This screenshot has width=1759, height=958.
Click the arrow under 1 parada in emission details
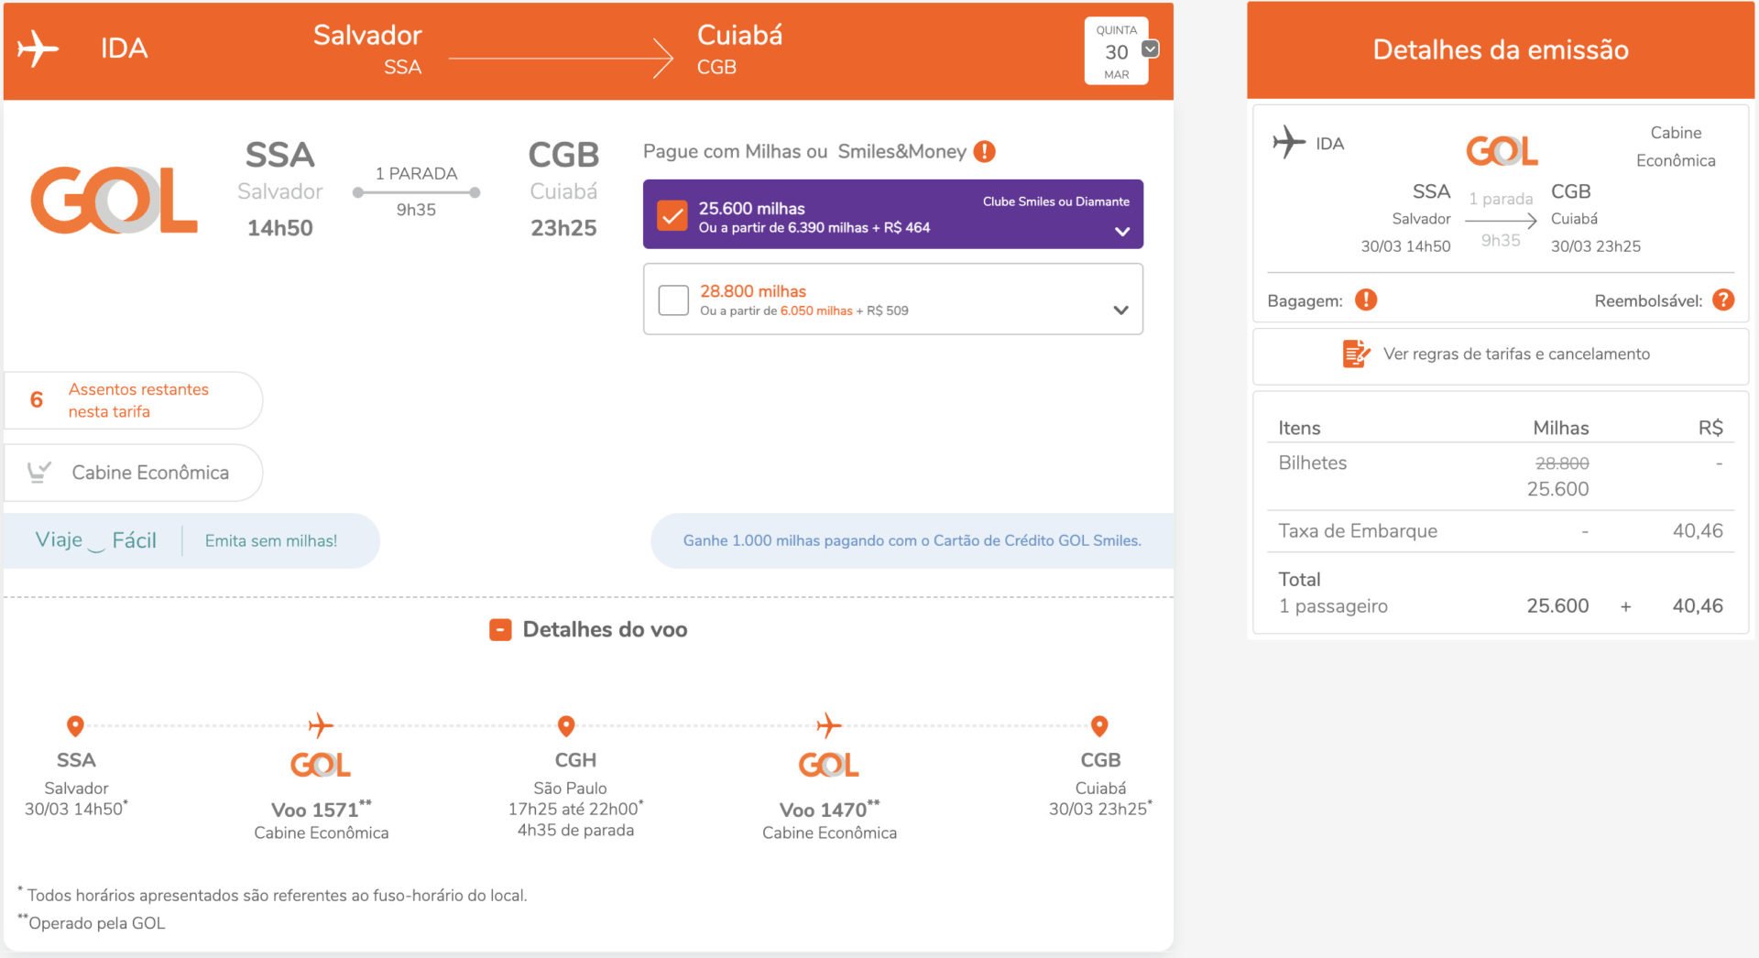pyautogui.click(x=1501, y=220)
